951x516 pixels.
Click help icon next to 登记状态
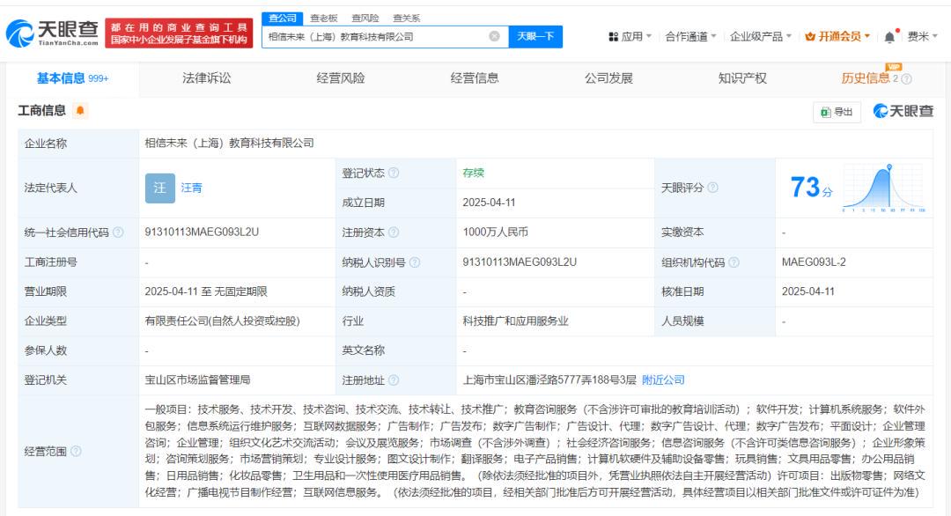pos(394,173)
